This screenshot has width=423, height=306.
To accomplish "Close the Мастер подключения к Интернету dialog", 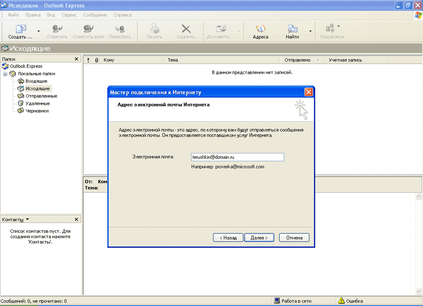I will coord(309,92).
